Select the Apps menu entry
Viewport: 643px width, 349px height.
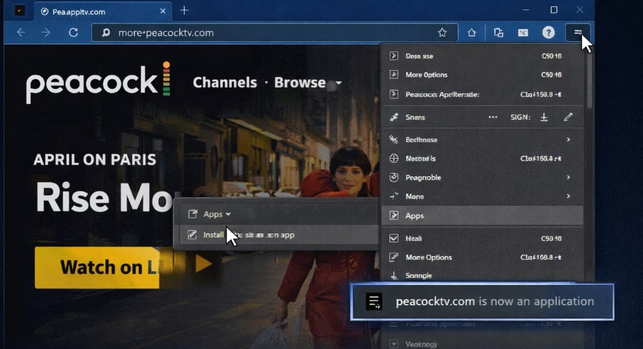482,215
